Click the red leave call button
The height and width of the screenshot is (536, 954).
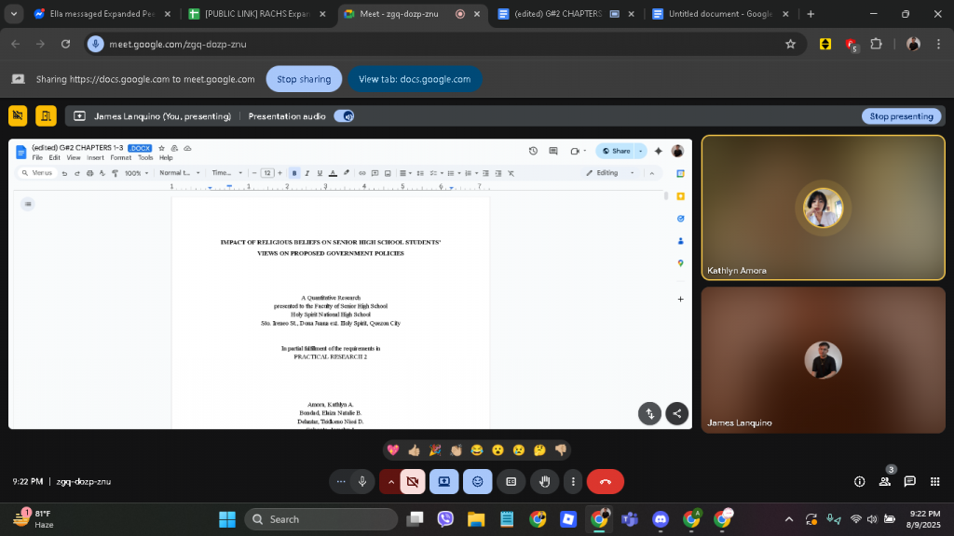(x=605, y=481)
